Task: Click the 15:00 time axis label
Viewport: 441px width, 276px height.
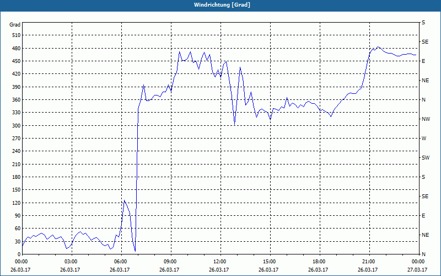Action: point(268,262)
